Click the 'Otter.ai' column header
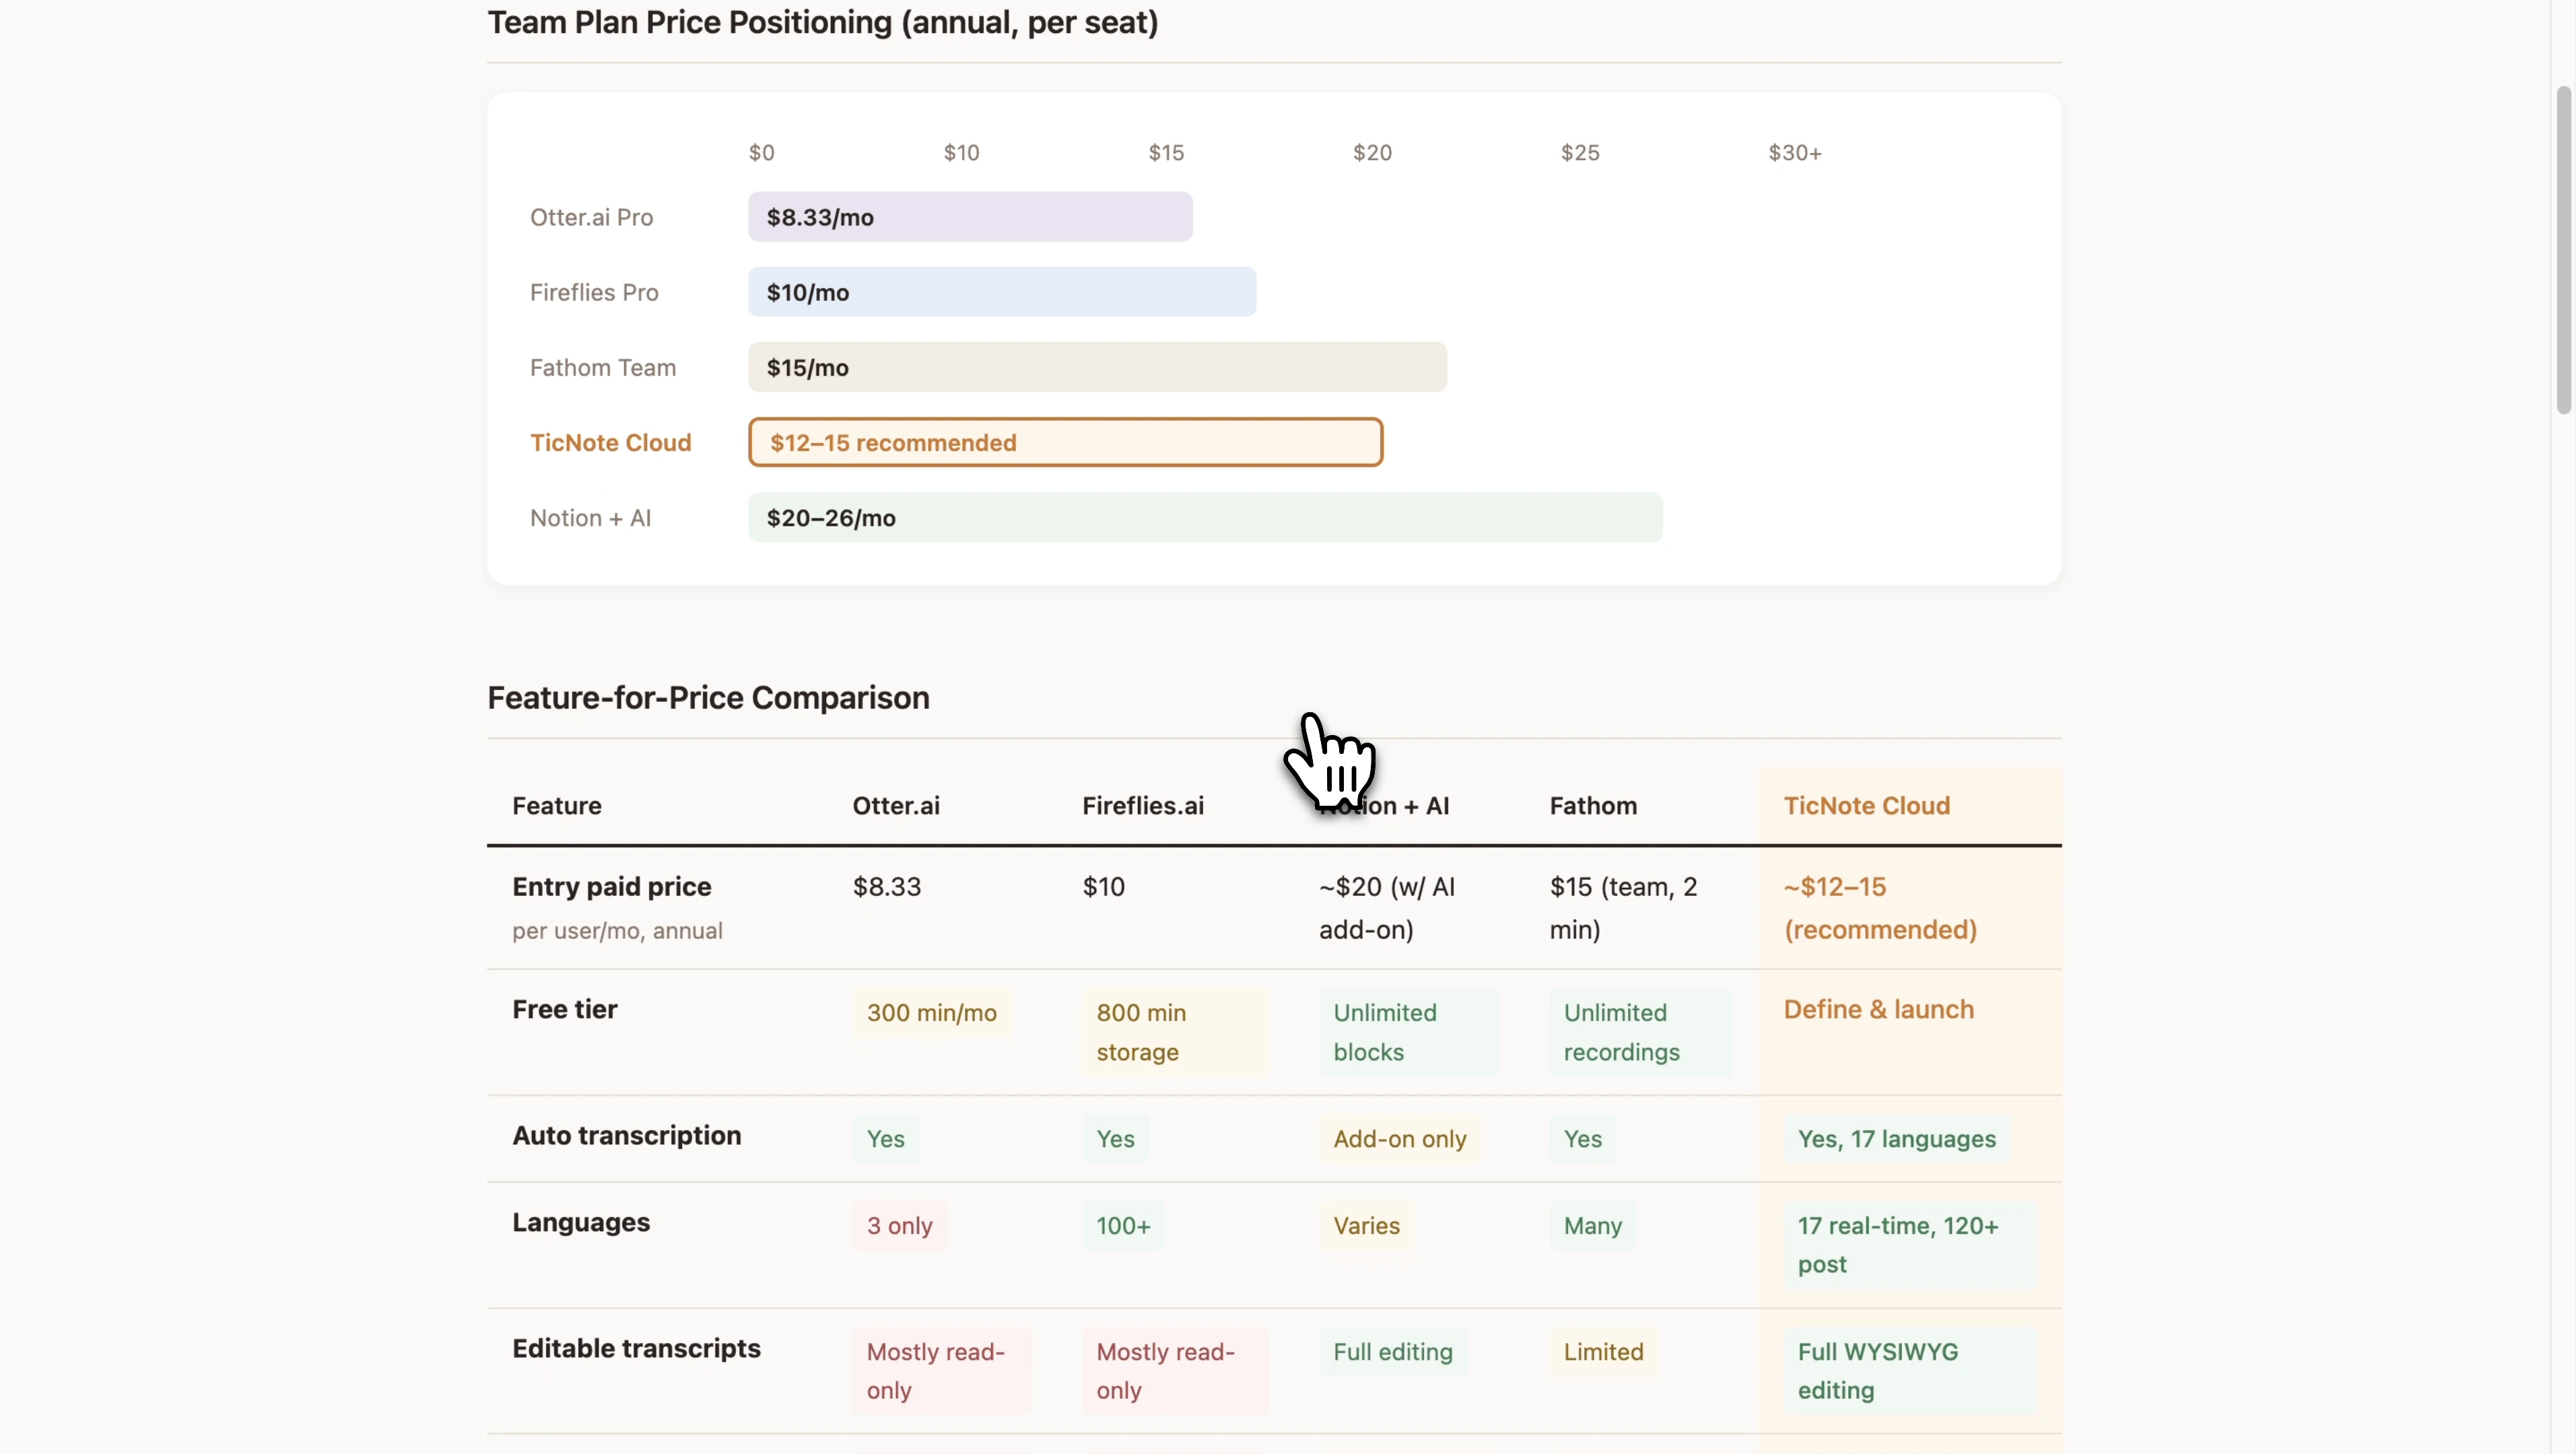The width and height of the screenshot is (2576, 1454). (896, 805)
